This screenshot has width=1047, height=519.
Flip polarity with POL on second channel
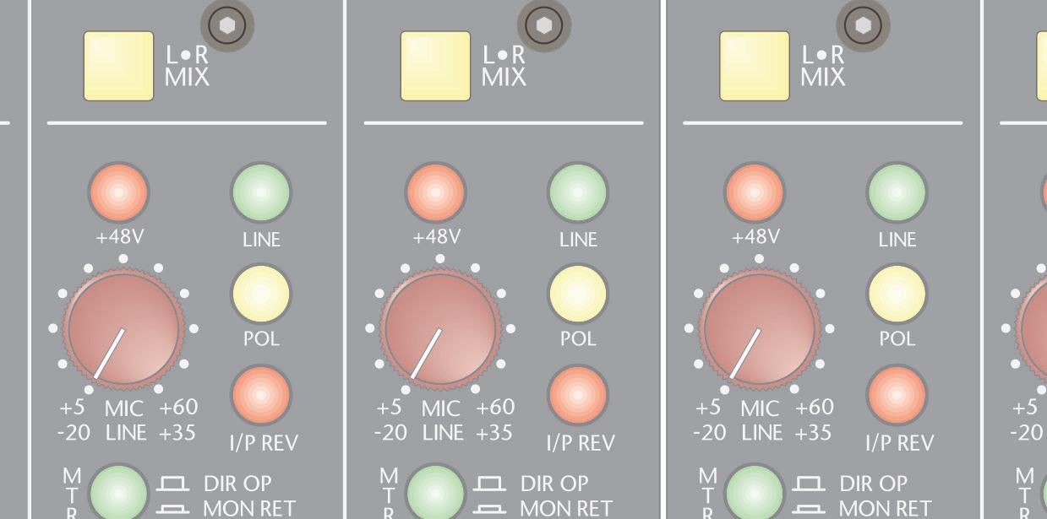[579, 294]
